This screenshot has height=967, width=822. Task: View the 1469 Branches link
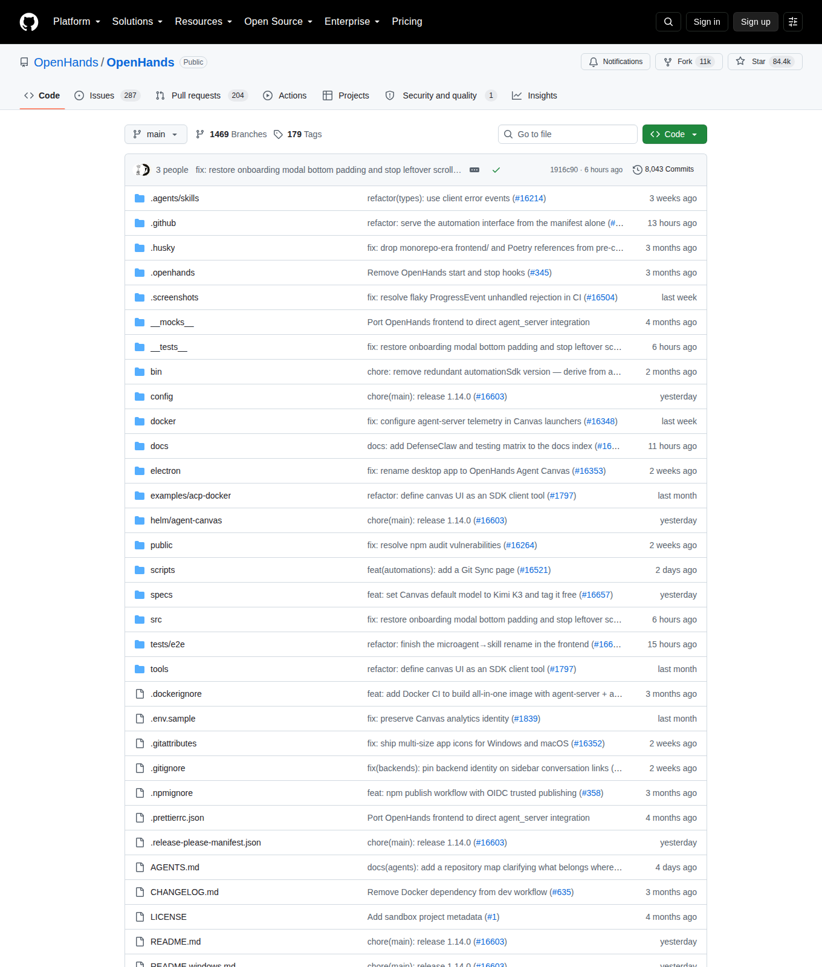tap(231, 134)
